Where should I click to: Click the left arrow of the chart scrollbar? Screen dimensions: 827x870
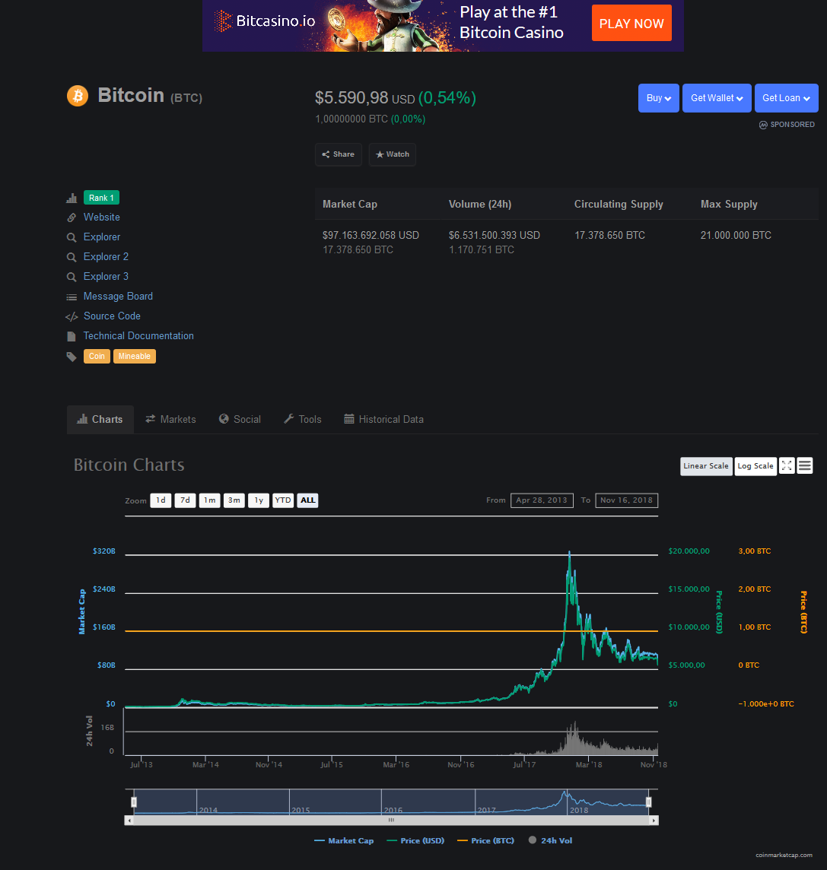129,820
